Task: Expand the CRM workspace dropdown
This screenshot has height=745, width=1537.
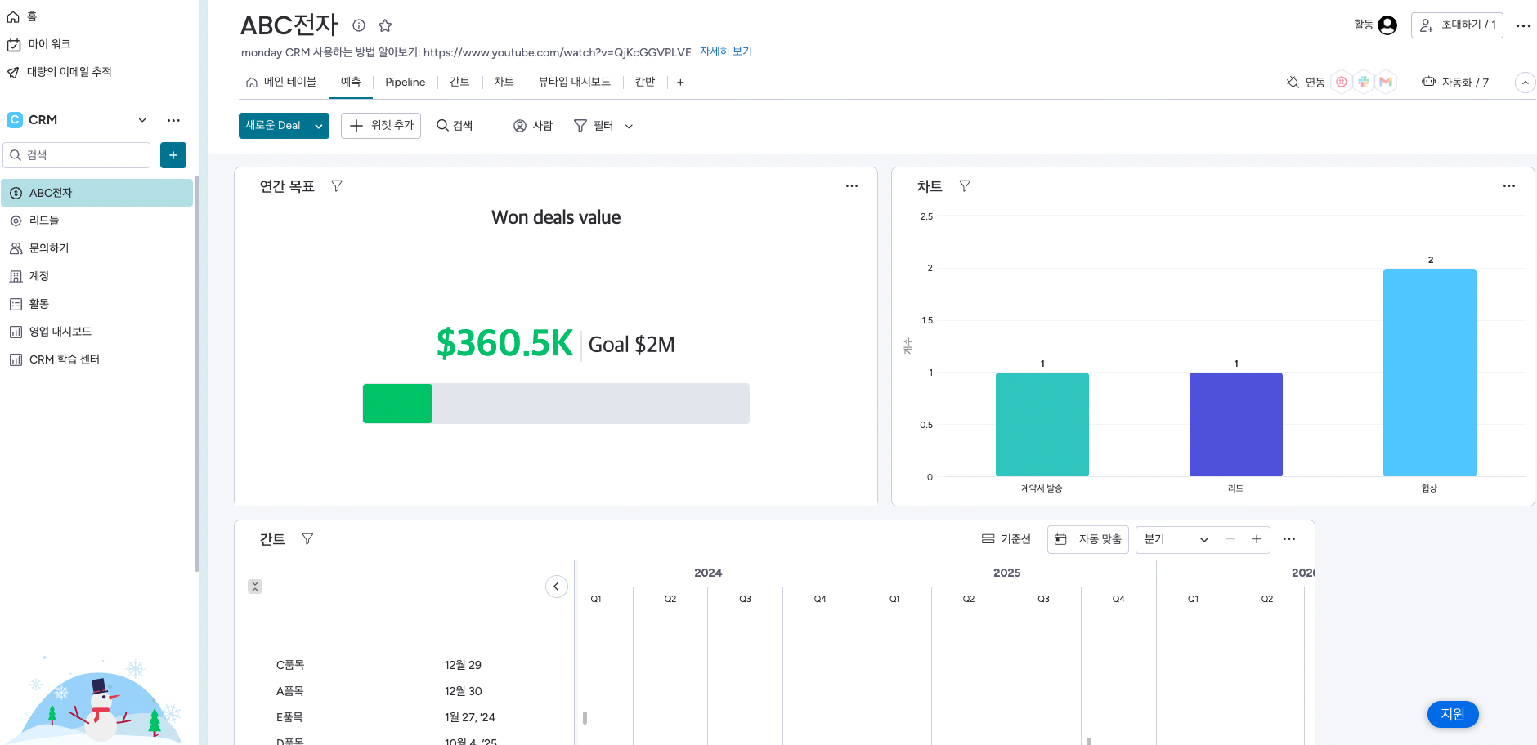Action: pyautogui.click(x=142, y=120)
